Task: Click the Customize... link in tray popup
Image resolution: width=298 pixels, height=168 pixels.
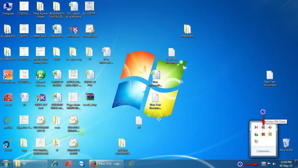Action: pos(263,151)
